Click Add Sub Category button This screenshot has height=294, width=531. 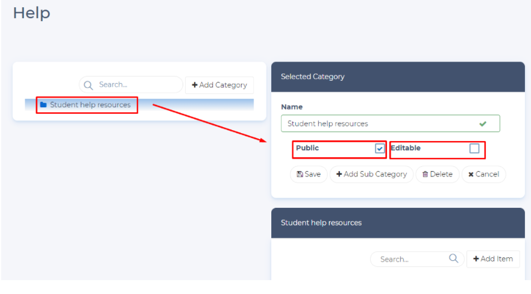click(x=371, y=174)
